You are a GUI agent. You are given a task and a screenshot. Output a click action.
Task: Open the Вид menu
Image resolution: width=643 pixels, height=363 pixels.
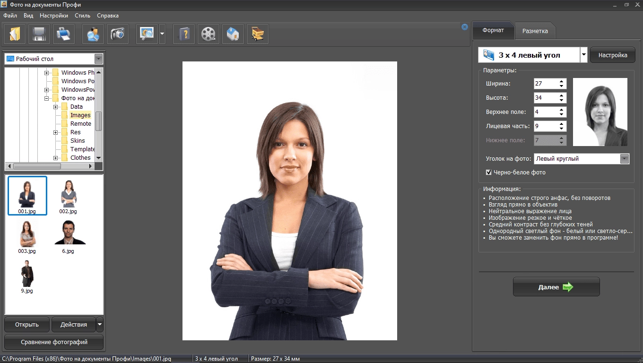[28, 16]
